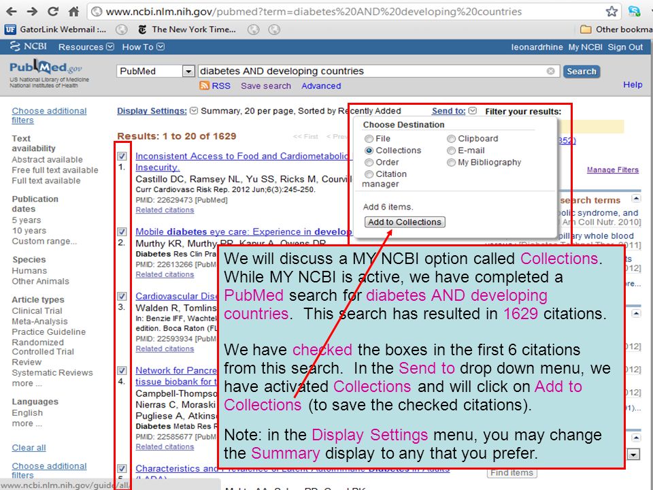
Task: Check the box for citation 1
Action: 122,156
